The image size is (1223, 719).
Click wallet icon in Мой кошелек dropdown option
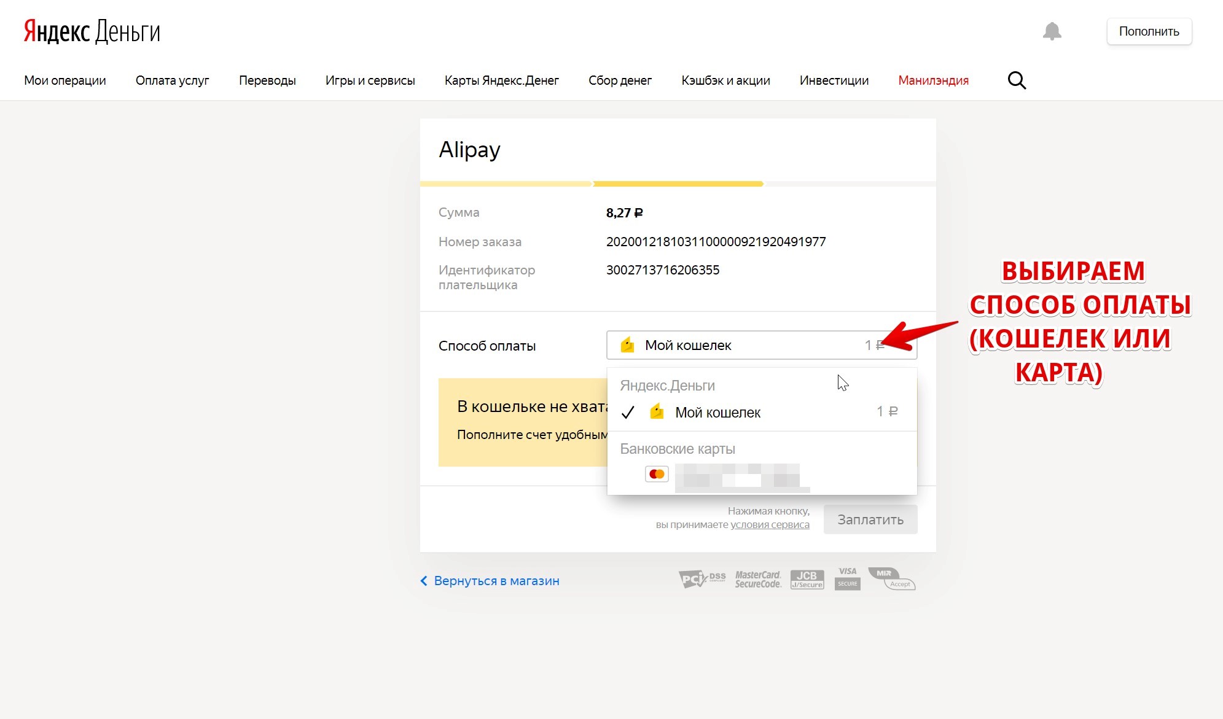[657, 411]
